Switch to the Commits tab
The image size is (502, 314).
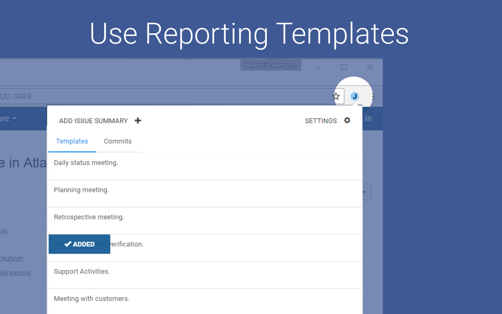118,141
